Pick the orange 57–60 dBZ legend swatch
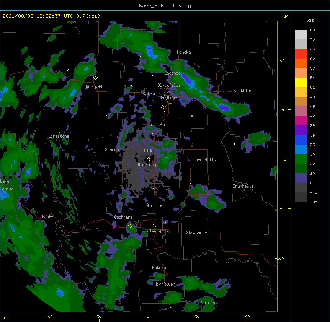The image size is (330, 322). click(x=301, y=63)
